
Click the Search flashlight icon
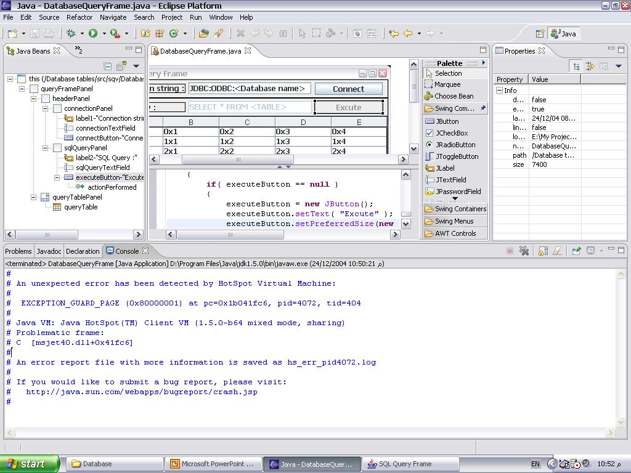[219, 33]
